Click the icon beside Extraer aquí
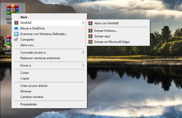This screenshot has width=182, height=118. point(90,36)
